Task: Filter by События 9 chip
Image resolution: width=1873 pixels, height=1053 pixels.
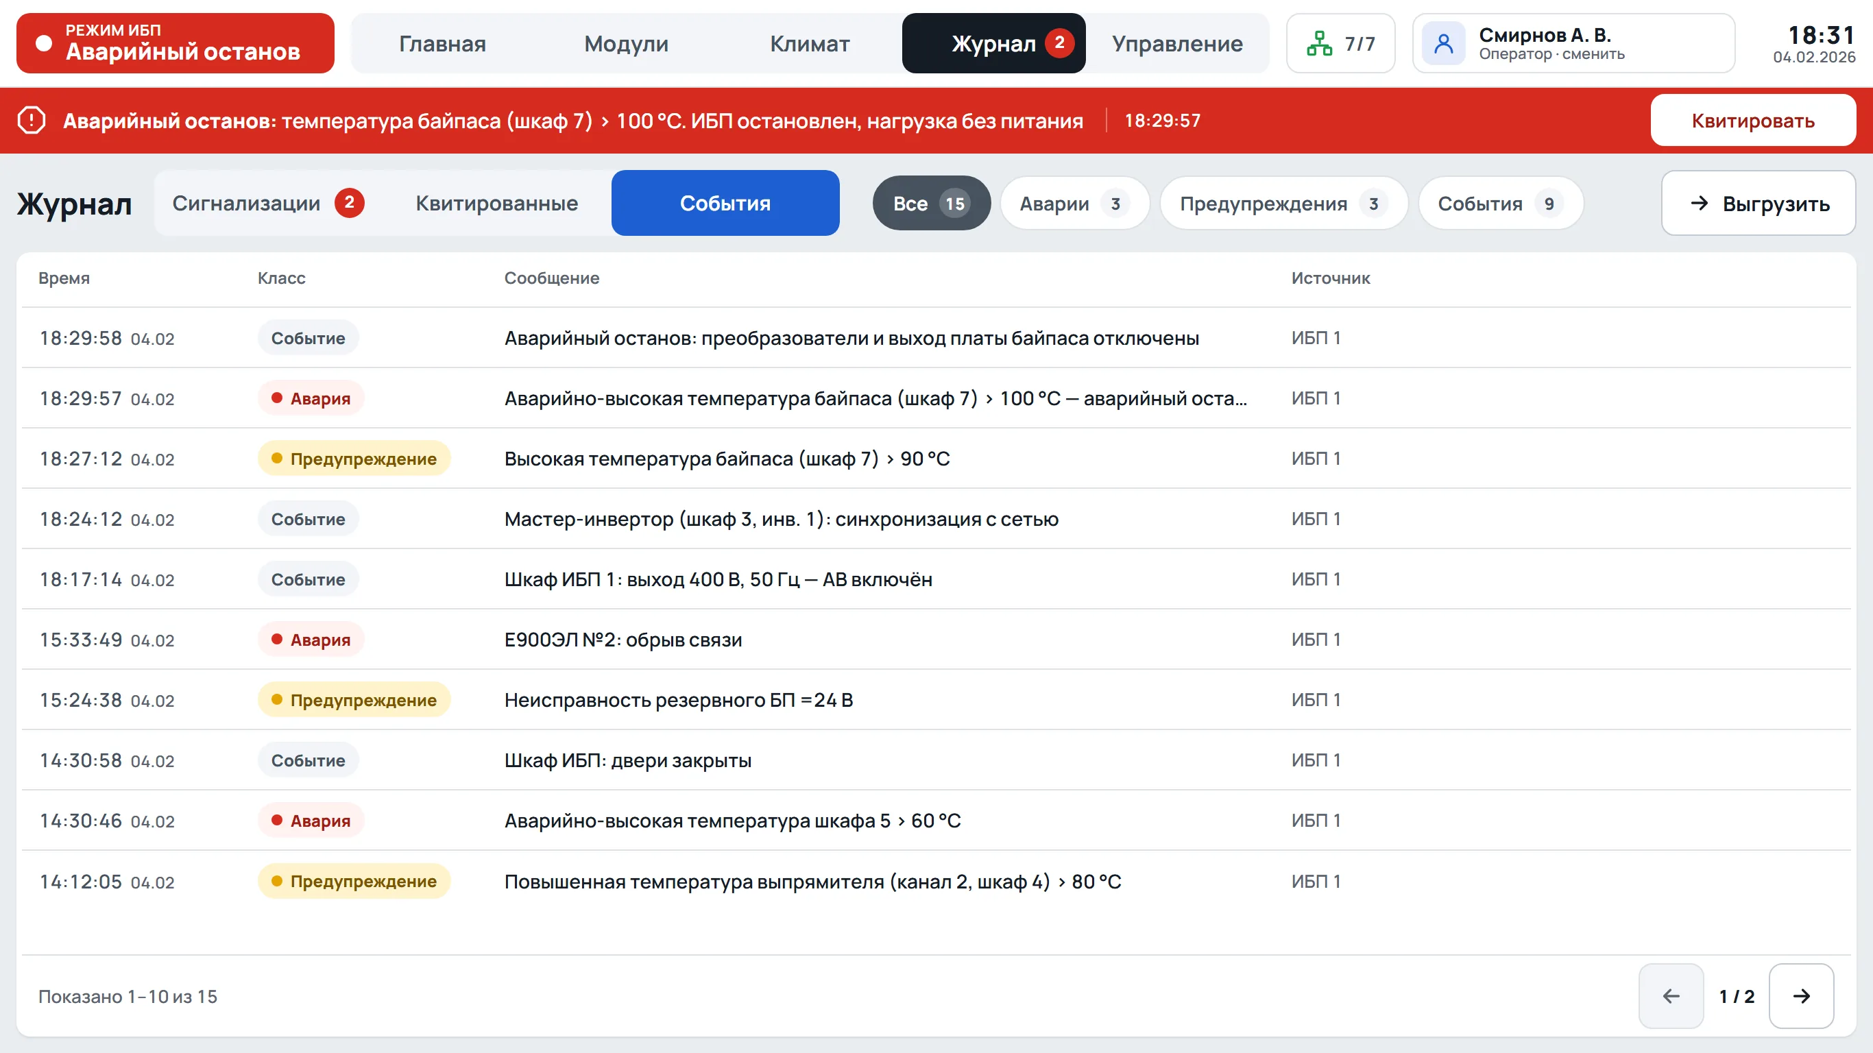Action: pyautogui.click(x=1500, y=203)
